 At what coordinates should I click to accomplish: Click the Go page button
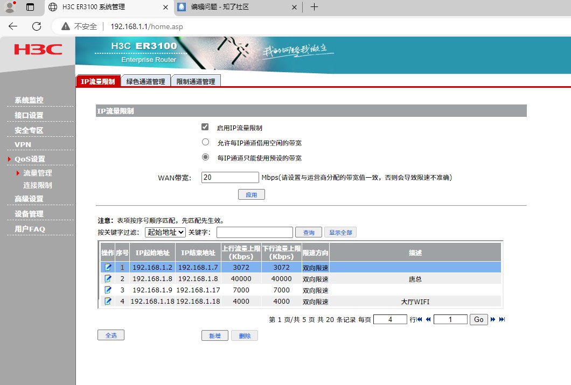coord(478,319)
